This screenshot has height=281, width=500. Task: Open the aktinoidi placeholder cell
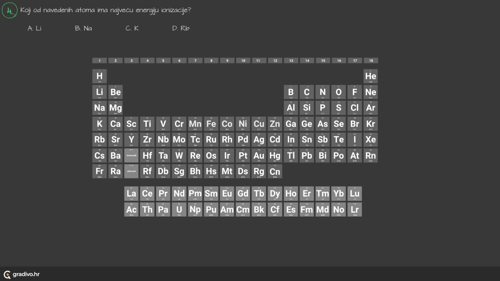[131, 171]
